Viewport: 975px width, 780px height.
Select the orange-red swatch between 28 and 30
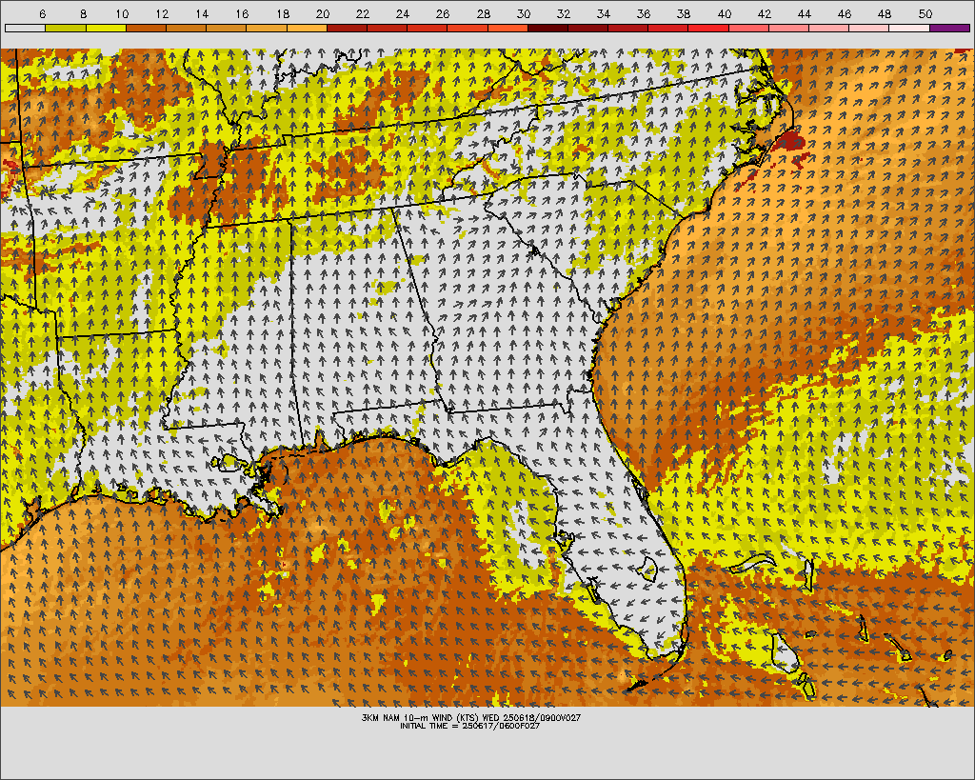click(507, 28)
